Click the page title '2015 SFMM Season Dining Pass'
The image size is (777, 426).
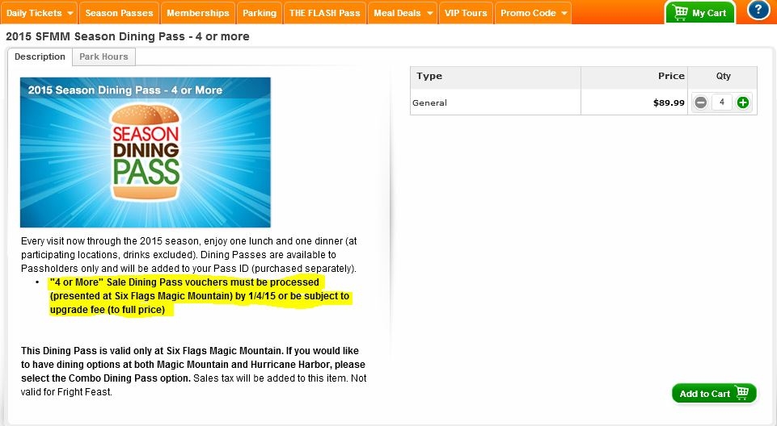[x=128, y=36]
